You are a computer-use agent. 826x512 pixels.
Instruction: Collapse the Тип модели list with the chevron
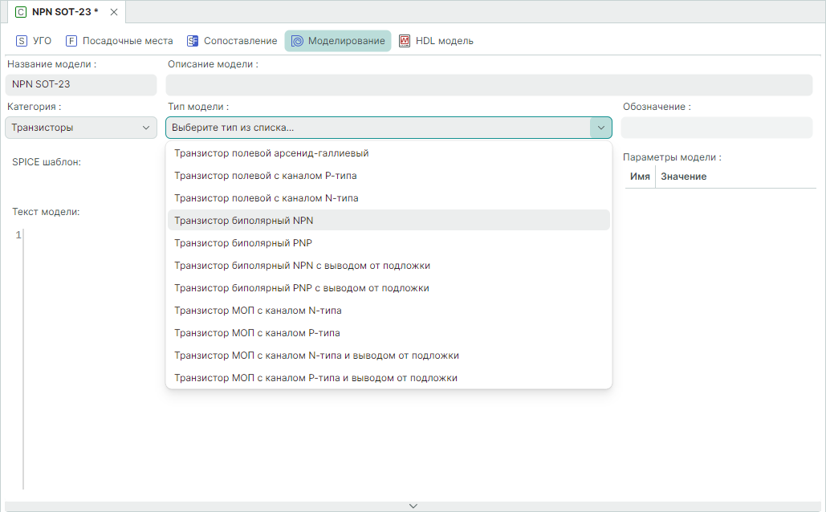pyautogui.click(x=601, y=128)
